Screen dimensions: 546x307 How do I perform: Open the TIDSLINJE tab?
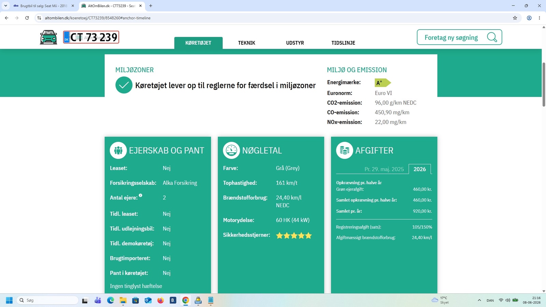click(x=343, y=43)
